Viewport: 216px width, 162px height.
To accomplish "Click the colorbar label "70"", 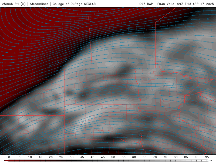I will tap(155, 157).
